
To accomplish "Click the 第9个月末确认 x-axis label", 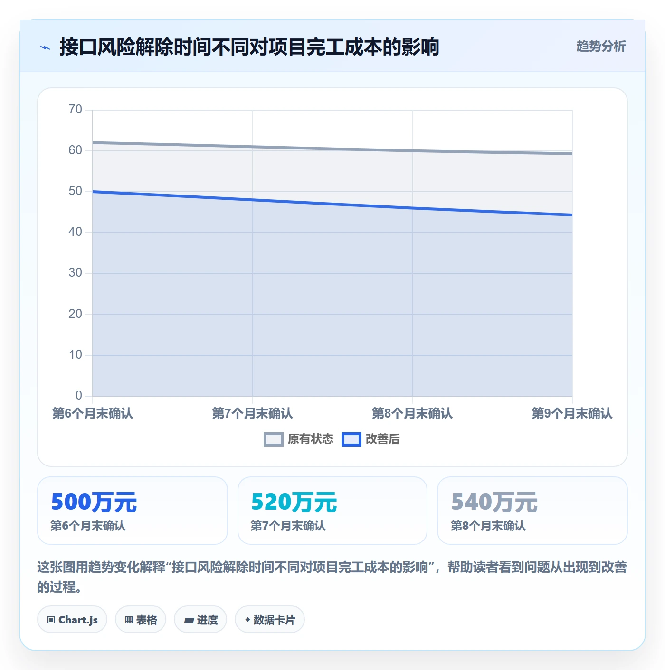I will pyautogui.click(x=572, y=413).
